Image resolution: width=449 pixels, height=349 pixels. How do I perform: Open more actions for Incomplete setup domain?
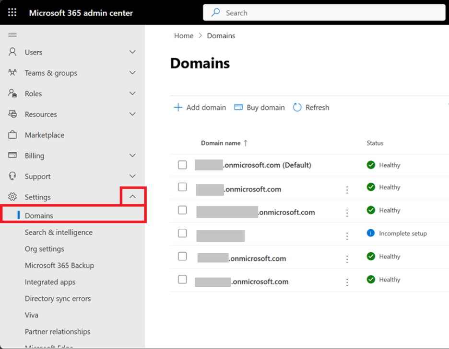click(x=347, y=236)
